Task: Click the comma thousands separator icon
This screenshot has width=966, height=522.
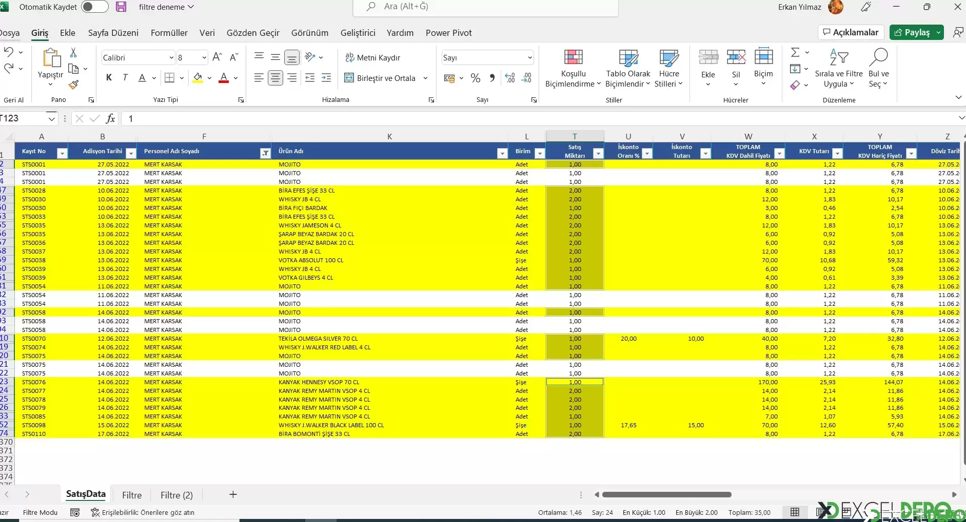Action: tap(492, 78)
